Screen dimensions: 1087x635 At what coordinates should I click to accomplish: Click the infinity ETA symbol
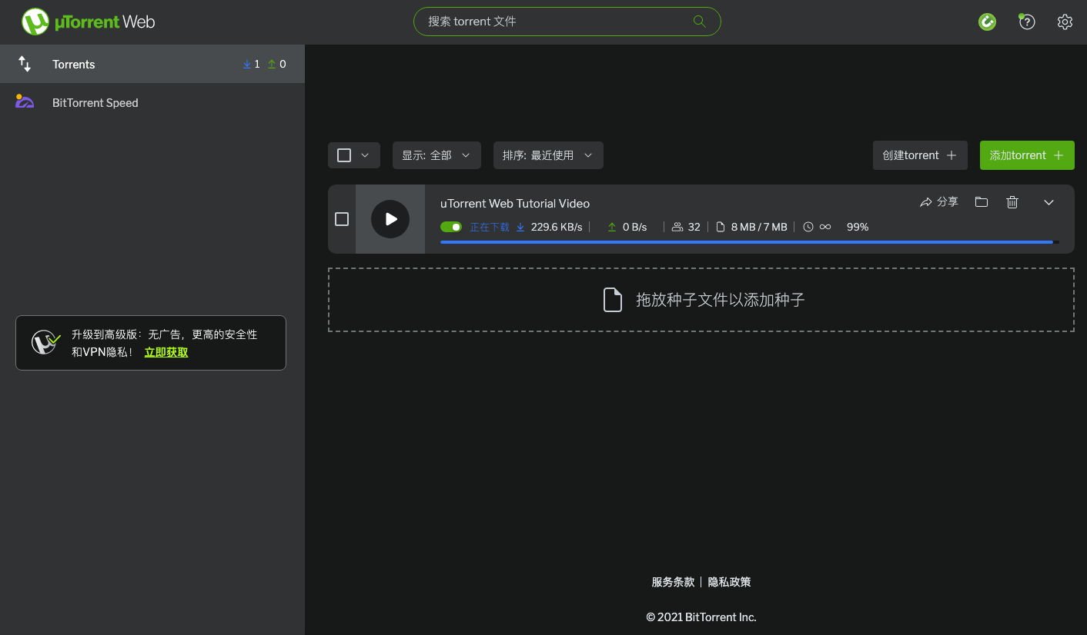click(x=825, y=227)
